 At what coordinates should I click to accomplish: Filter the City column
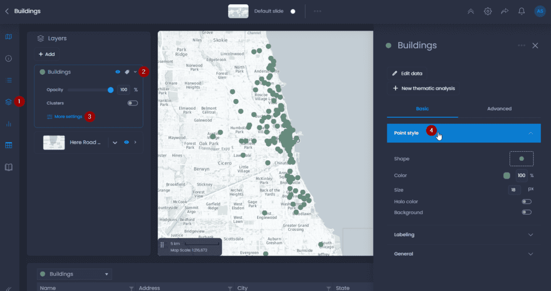(x=328, y=288)
